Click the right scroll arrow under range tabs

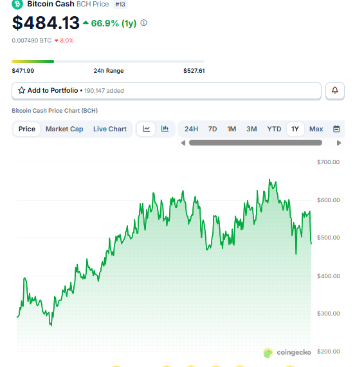coord(339,143)
